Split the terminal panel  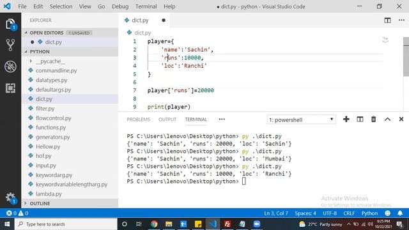pos(360,119)
